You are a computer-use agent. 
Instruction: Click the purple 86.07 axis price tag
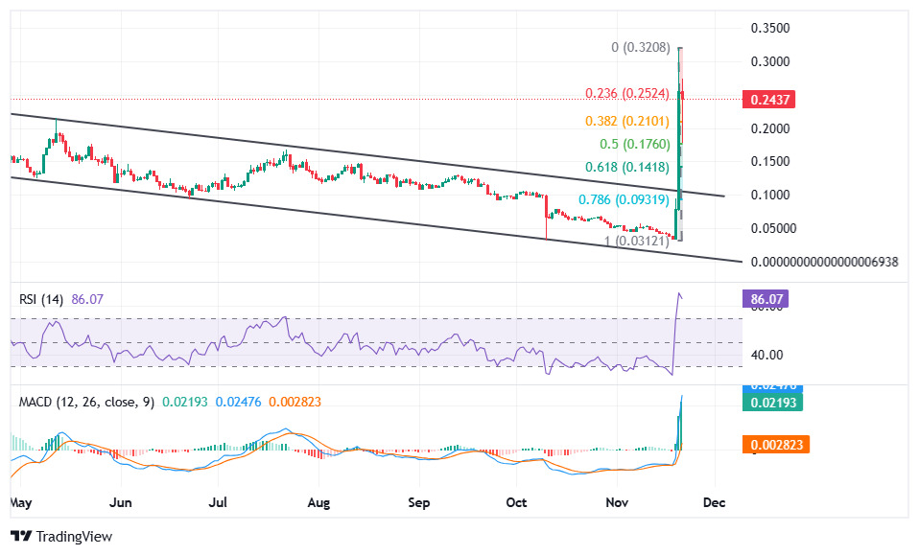pyautogui.click(x=767, y=300)
